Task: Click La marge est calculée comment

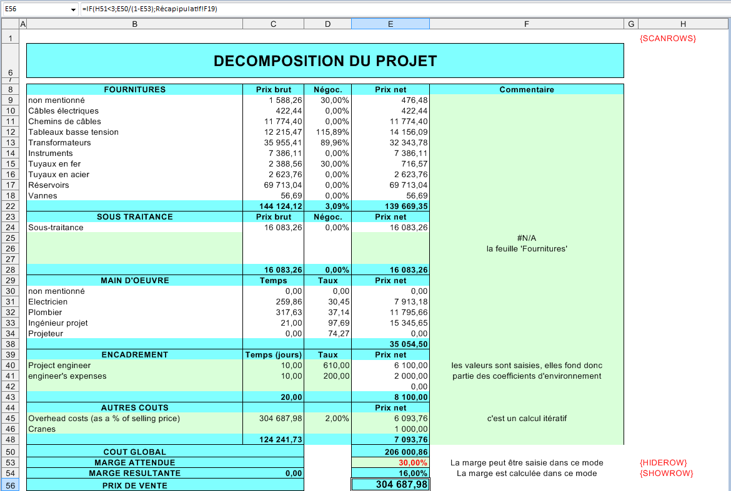Action: click(x=527, y=474)
